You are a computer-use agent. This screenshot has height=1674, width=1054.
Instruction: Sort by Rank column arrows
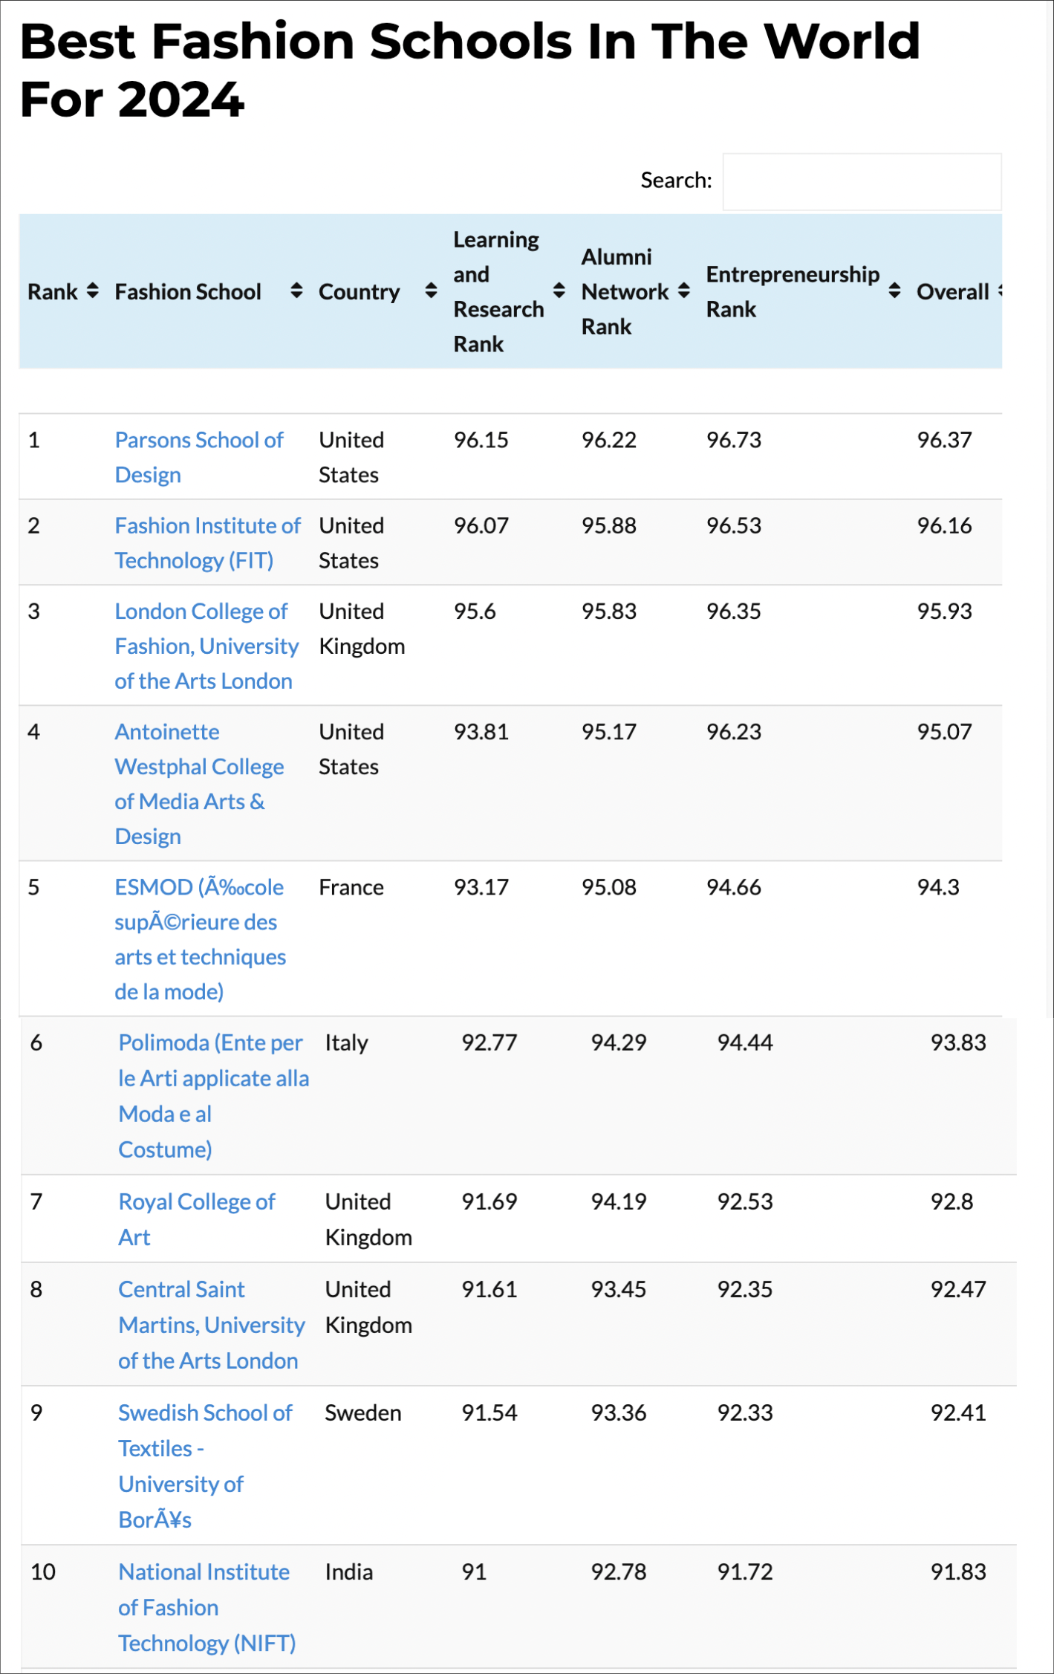coord(92,291)
